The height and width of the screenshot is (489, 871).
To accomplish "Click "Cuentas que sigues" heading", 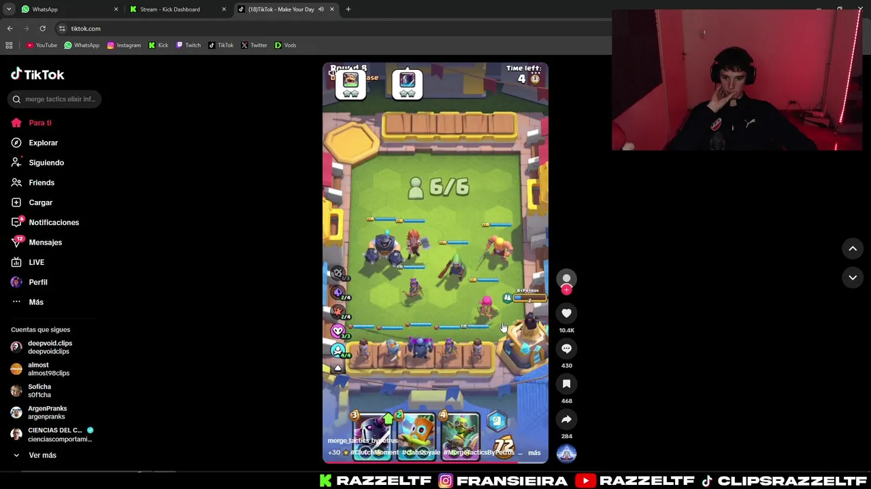I will tap(40, 329).
